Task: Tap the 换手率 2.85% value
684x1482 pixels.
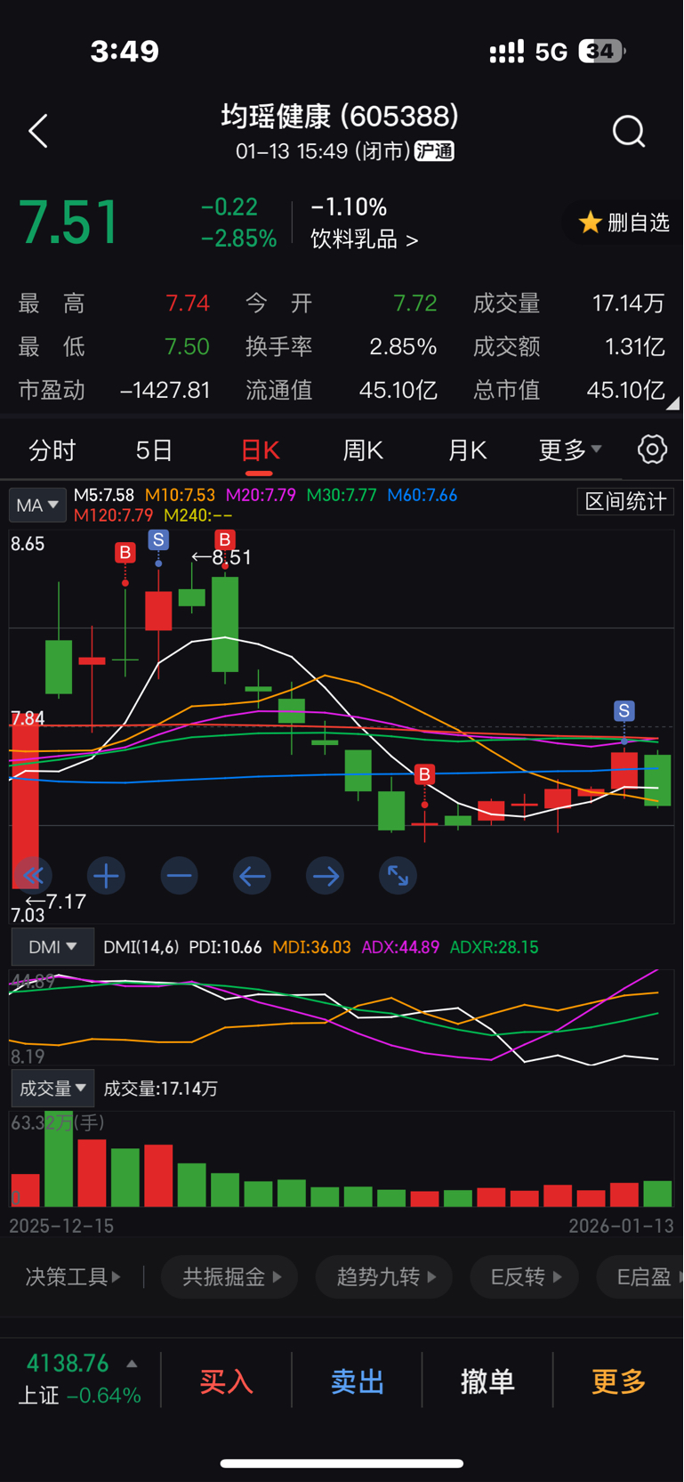Action: [403, 346]
